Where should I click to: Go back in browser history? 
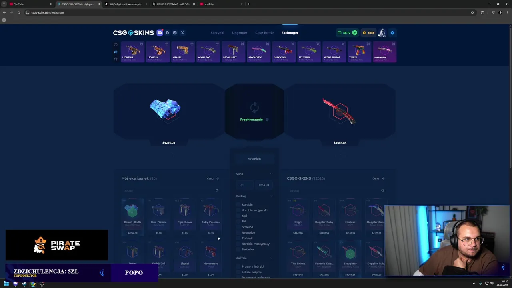4,12
